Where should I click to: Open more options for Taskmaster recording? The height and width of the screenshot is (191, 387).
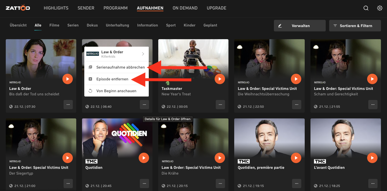(x=220, y=105)
